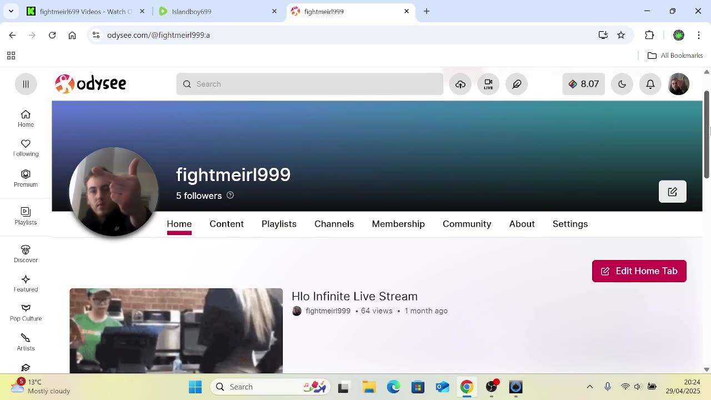This screenshot has width=711, height=400.
Task: Click the Edit Home Tab button
Action: coord(639,271)
